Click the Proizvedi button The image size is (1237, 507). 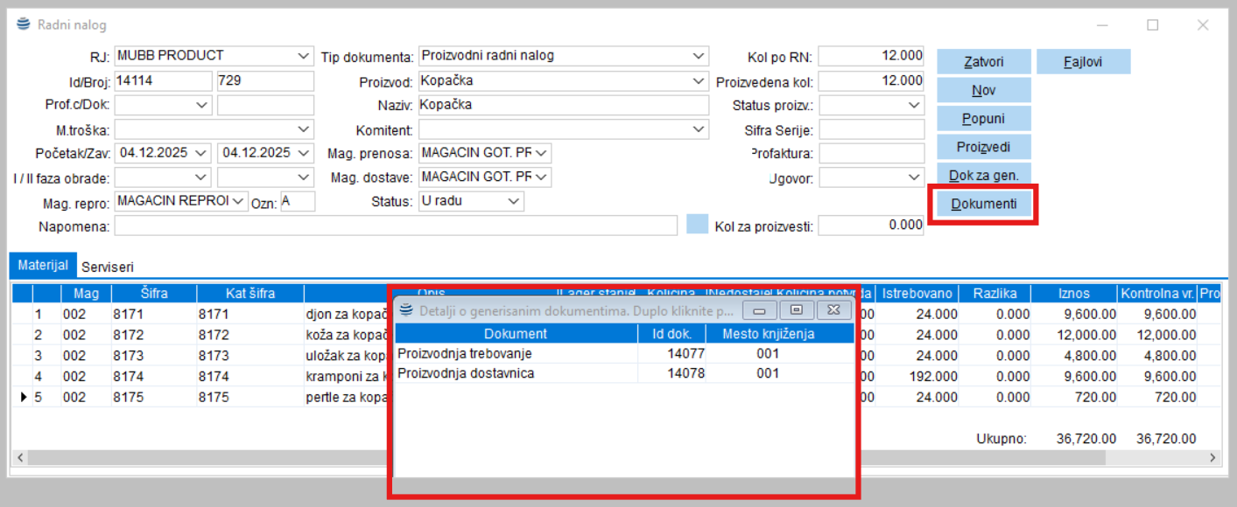(x=983, y=147)
